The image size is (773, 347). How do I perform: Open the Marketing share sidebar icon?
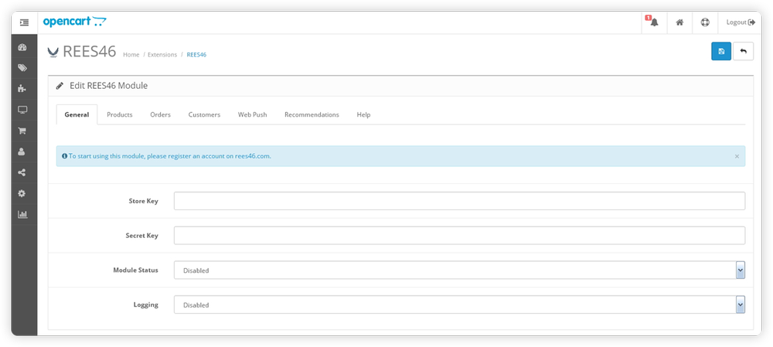click(22, 172)
